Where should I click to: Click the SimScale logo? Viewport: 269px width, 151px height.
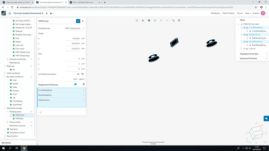[x=4, y=13]
